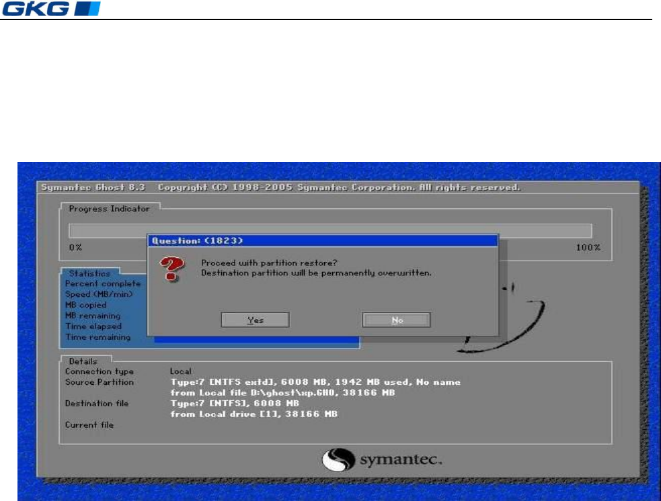This screenshot has height=501, width=661.
Task: Click the 'MB remaining' statistic label
Action: tap(93, 316)
